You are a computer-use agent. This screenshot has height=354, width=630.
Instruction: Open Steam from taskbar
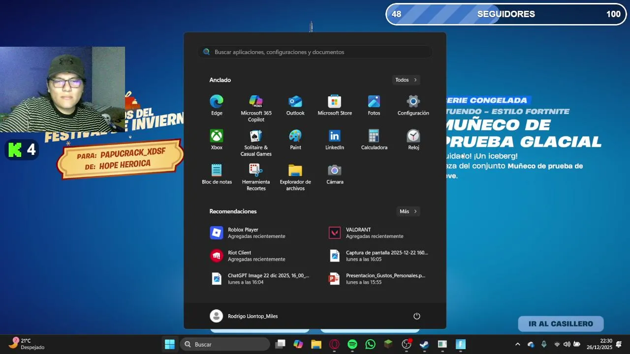424,344
